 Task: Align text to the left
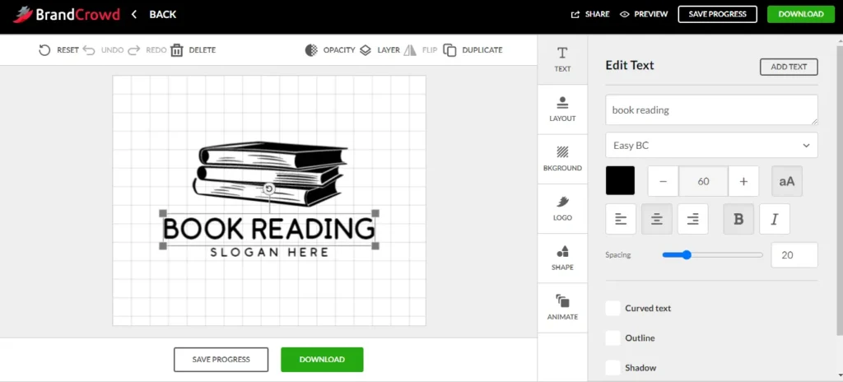621,219
